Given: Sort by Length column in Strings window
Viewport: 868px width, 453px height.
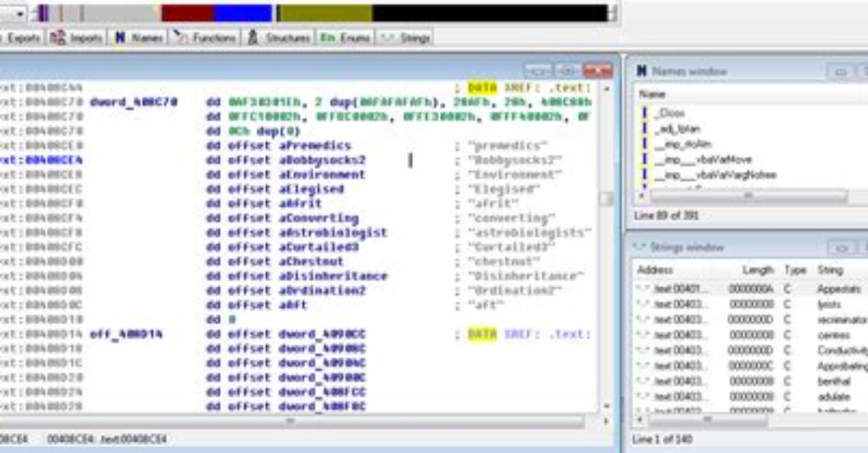Looking at the screenshot, I should coord(758,269).
